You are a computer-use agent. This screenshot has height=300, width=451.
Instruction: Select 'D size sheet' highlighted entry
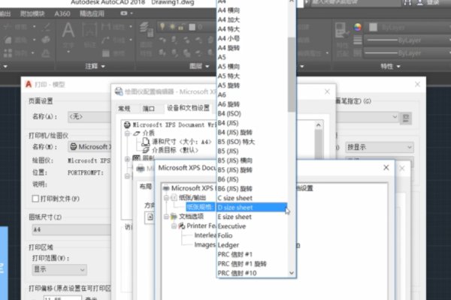252,207
